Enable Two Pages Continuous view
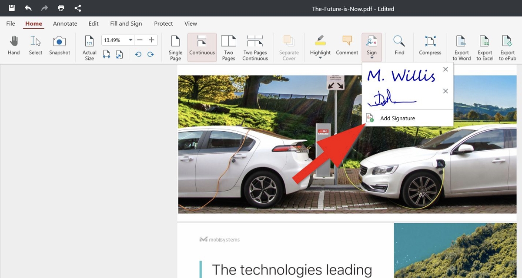 [x=255, y=48]
